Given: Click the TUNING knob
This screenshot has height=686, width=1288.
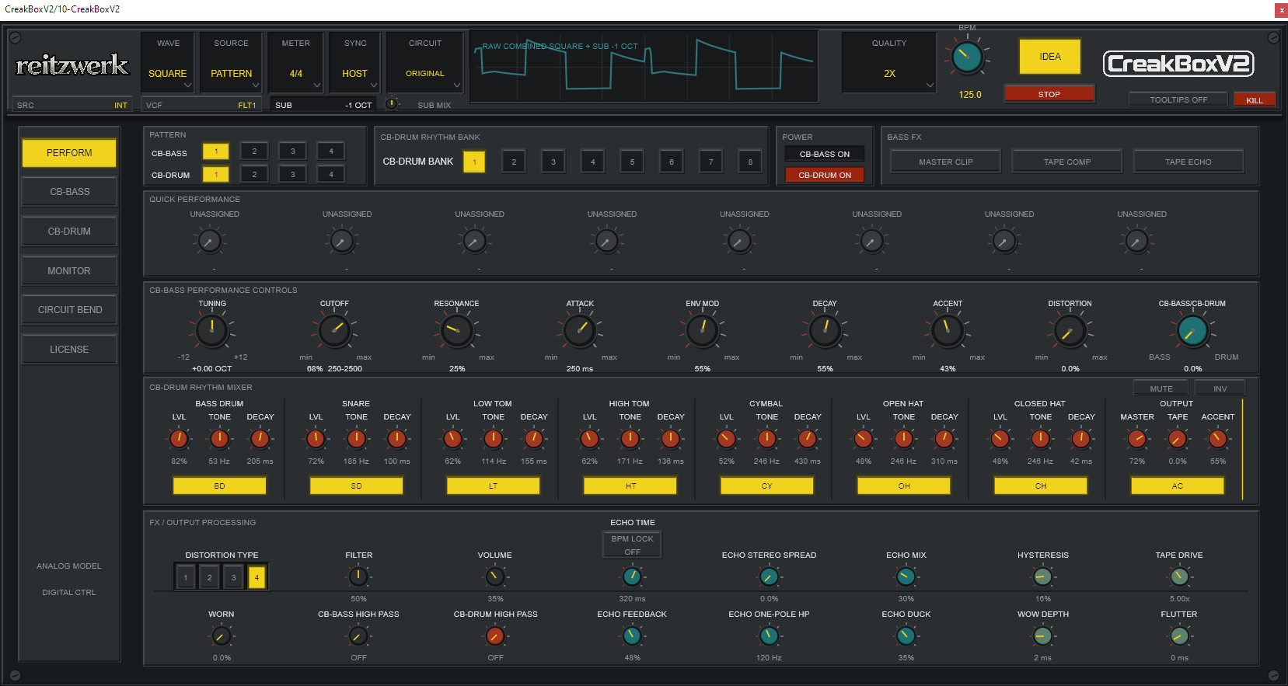Looking at the screenshot, I should point(212,331).
